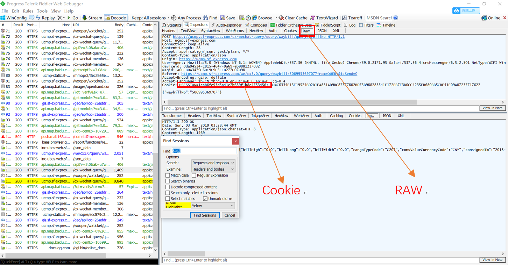The width and height of the screenshot is (508, 265).
Task: Open the Rules menu
Action: 28,11
